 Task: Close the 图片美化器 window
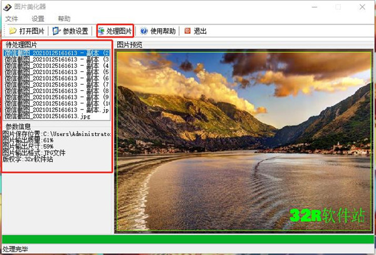point(363,7)
